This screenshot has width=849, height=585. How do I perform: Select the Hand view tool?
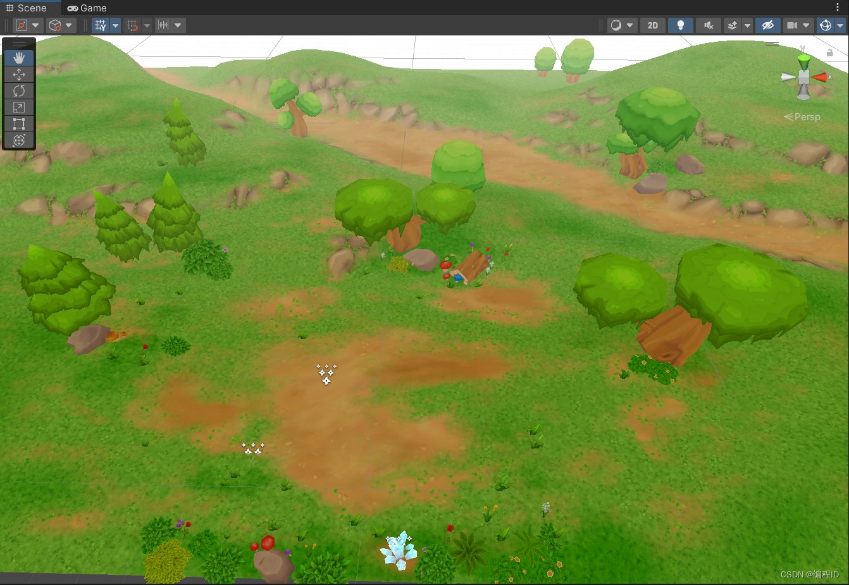tap(19, 58)
